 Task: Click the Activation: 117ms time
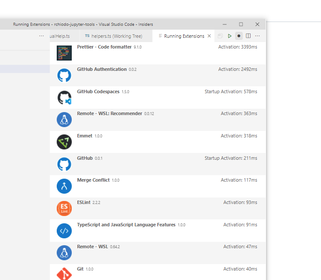click(x=238, y=180)
